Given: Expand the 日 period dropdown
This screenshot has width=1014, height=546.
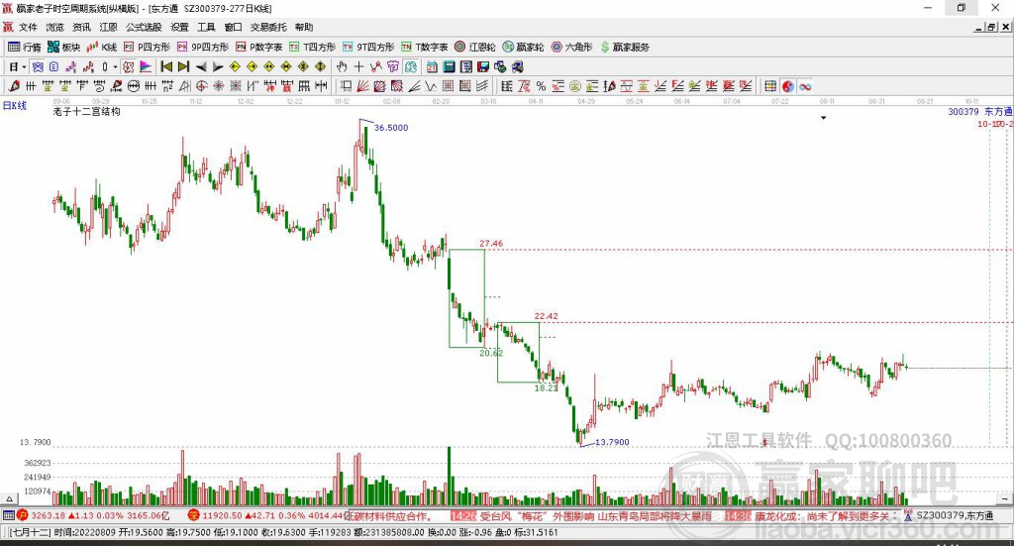Looking at the screenshot, I should 24,66.
